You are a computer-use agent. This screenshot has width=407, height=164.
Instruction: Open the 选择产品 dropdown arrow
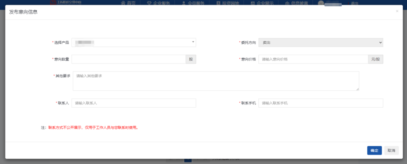(193, 42)
